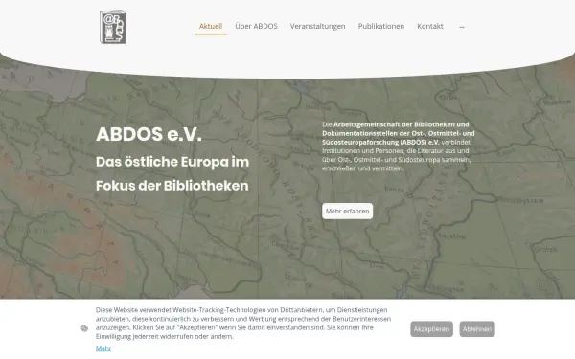
Task: Click the ABDOS e.V. heading
Action: click(x=149, y=134)
